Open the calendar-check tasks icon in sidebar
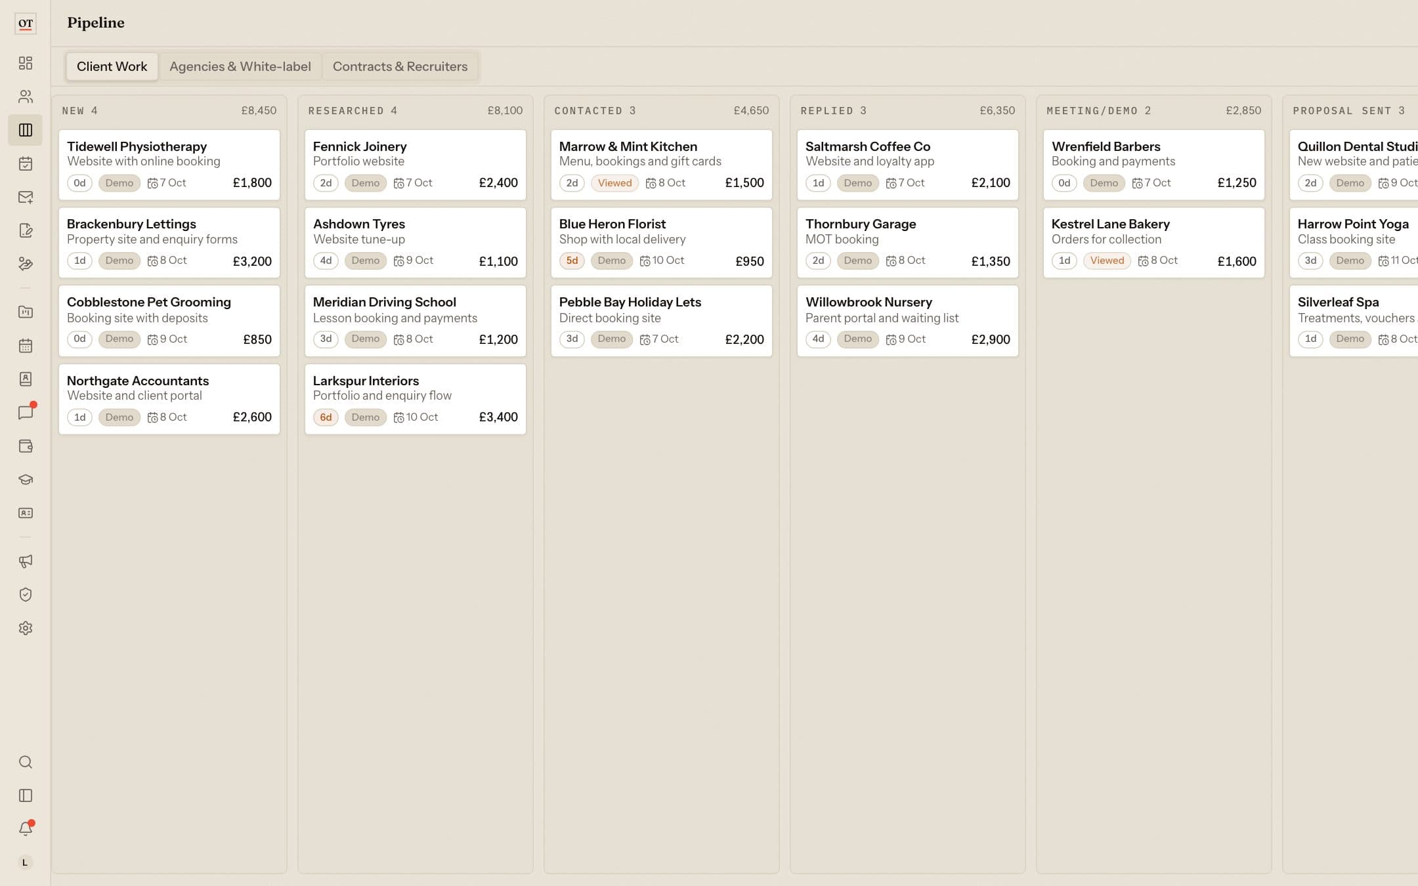 [26, 163]
